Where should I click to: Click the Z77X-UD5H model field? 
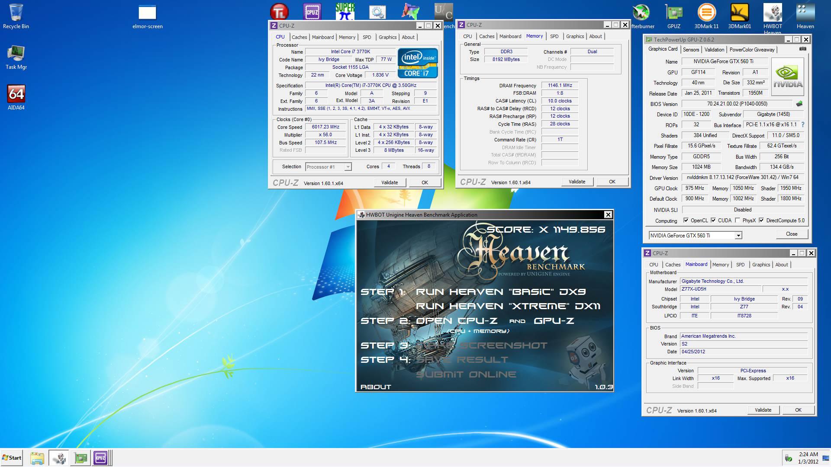click(720, 289)
